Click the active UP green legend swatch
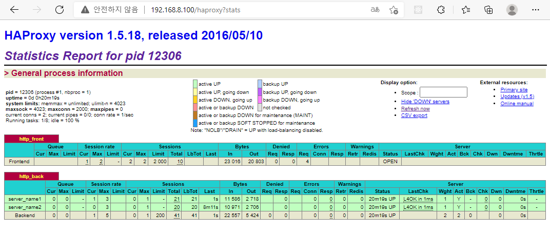Screen dimensions: 550x233 point(195,84)
